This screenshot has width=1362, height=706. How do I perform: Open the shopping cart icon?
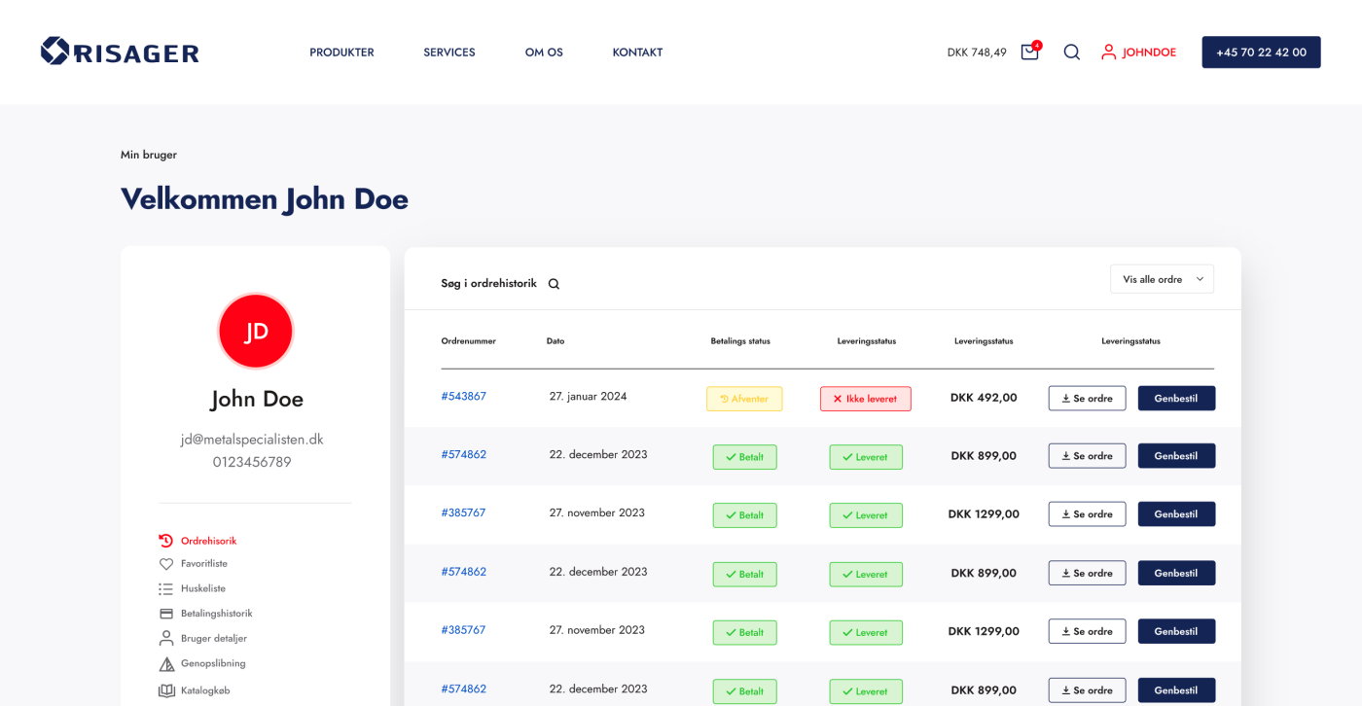(x=1029, y=53)
